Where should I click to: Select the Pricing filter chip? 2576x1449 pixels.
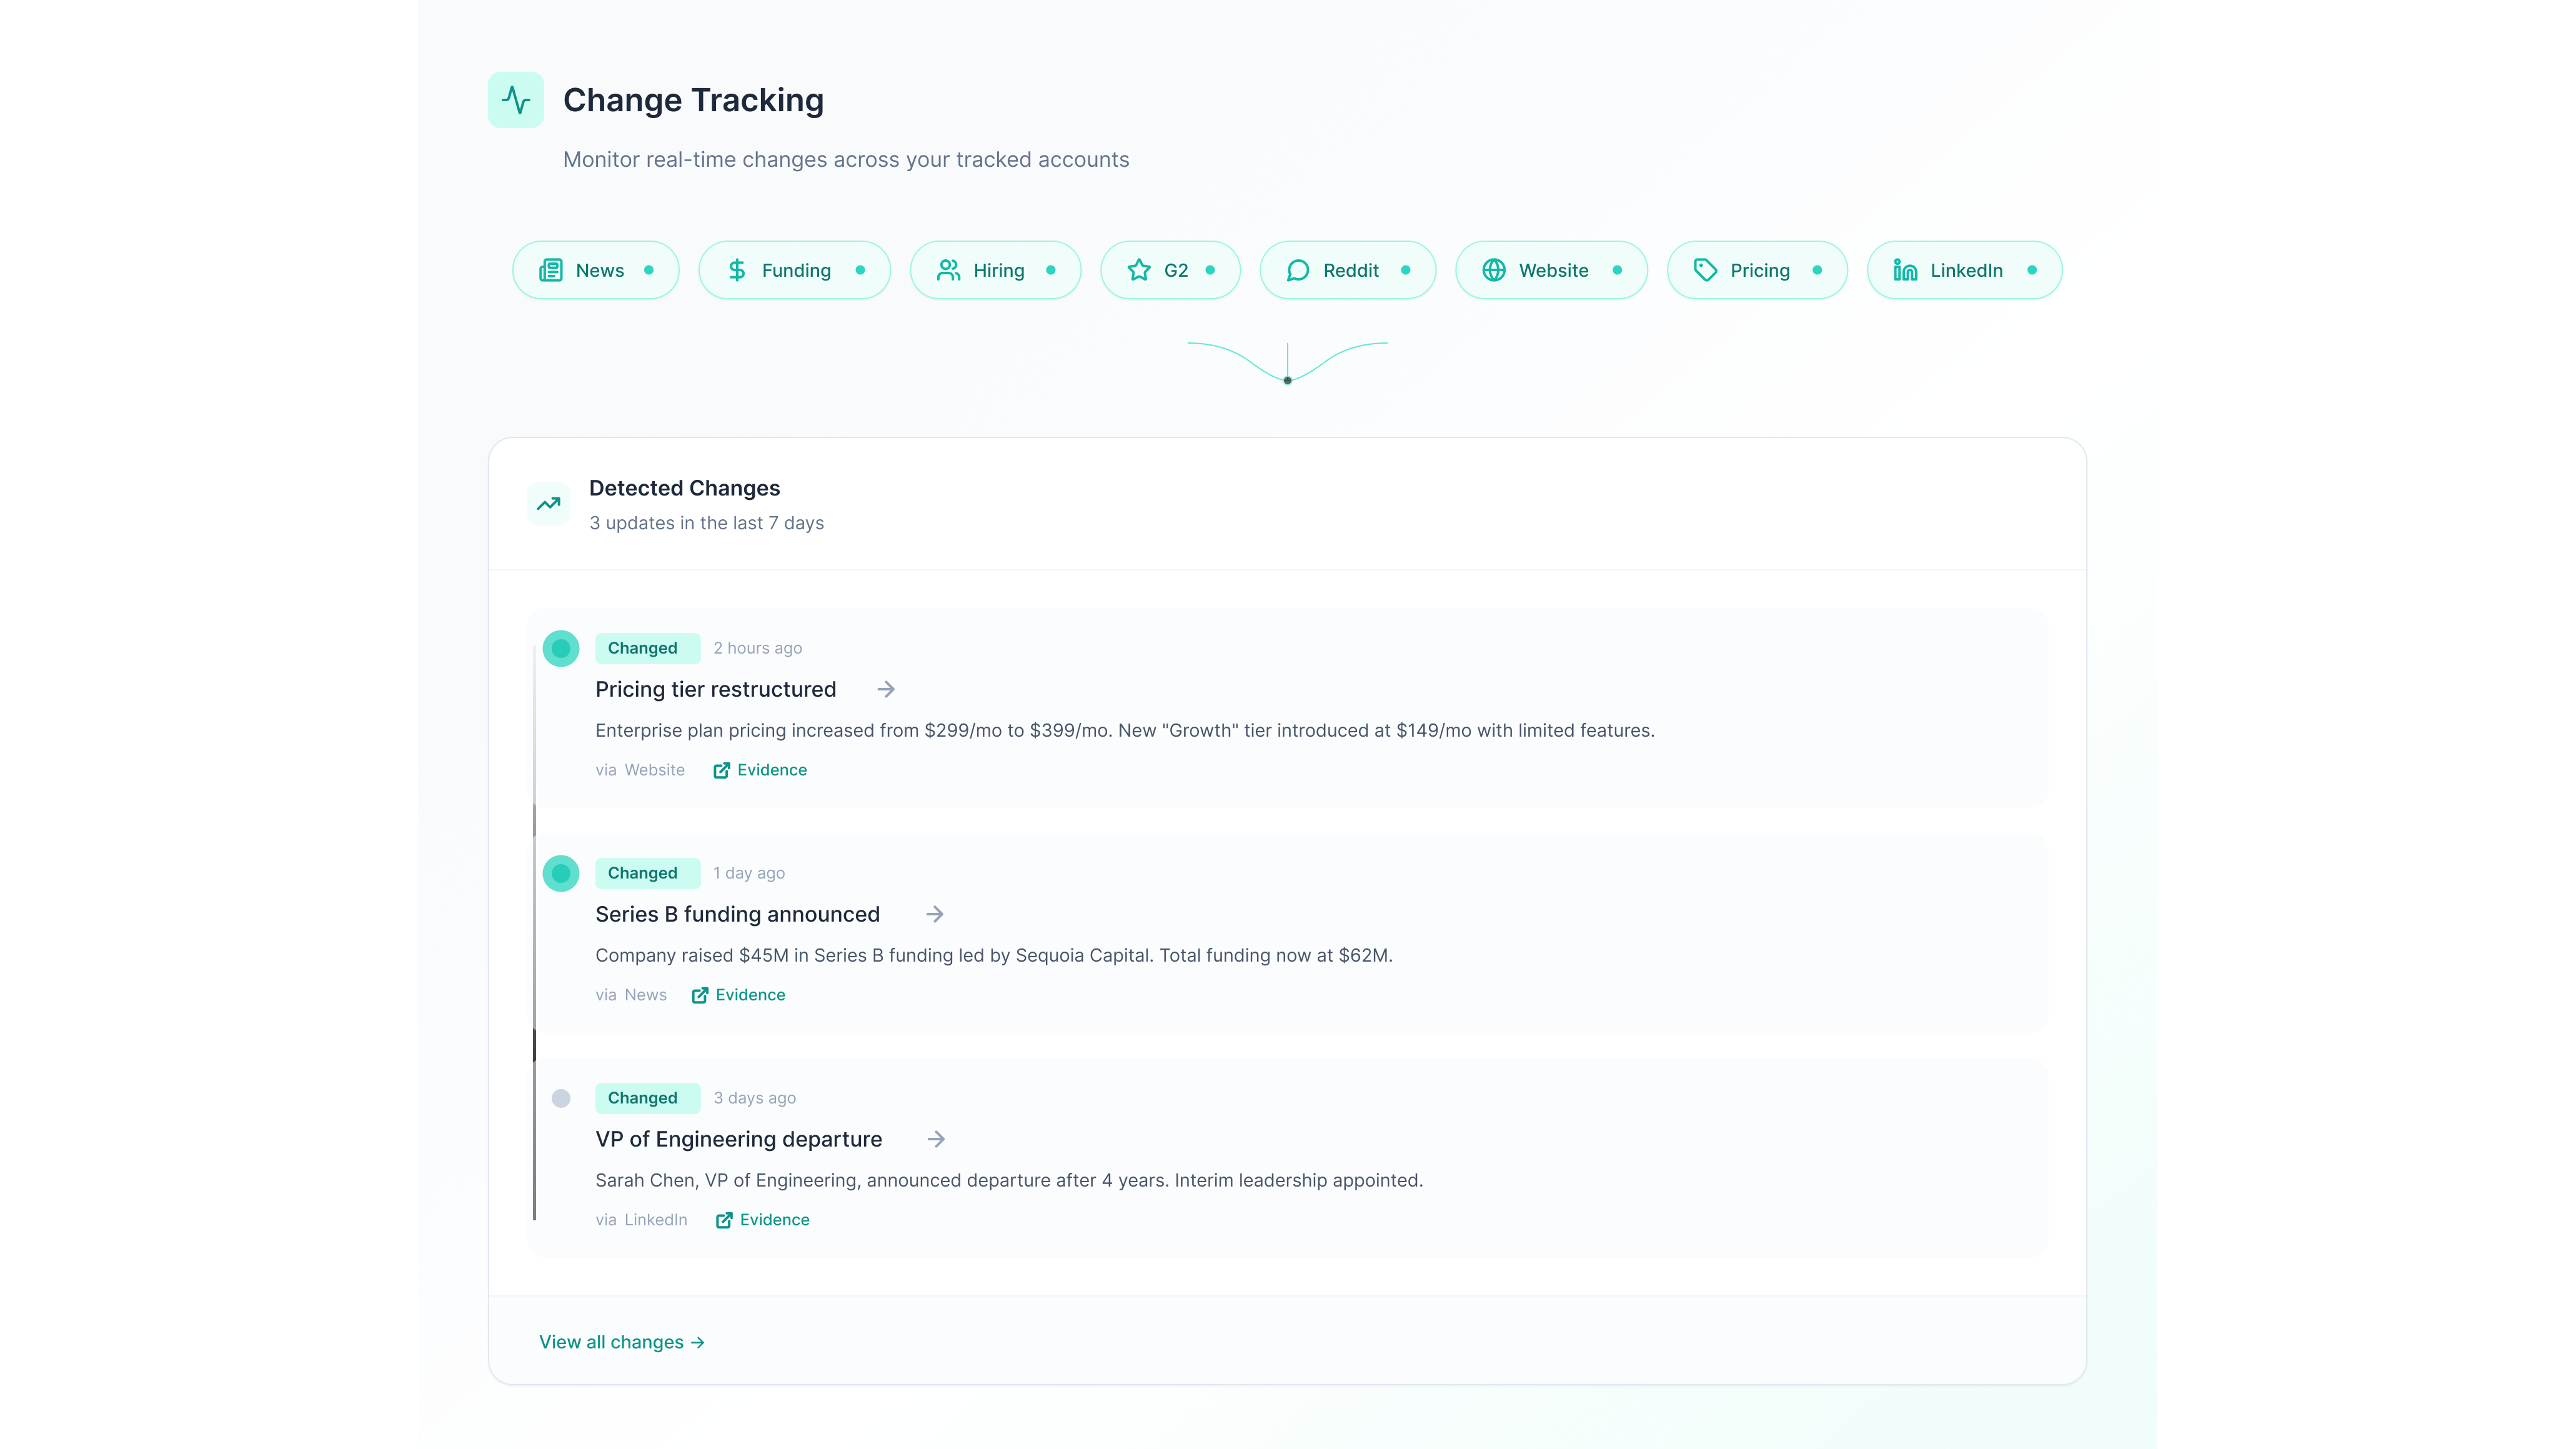click(1757, 270)
